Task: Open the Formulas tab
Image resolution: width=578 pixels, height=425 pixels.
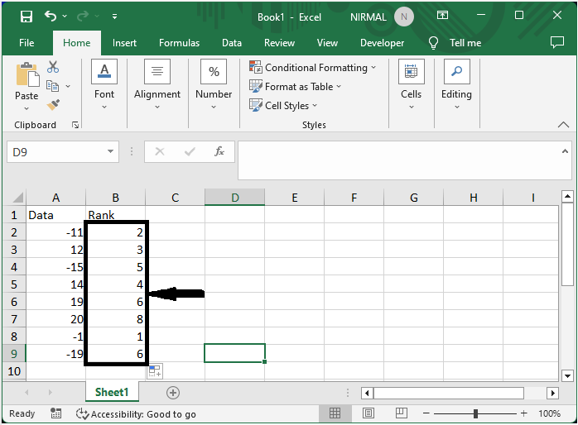Action: point(179,43)
